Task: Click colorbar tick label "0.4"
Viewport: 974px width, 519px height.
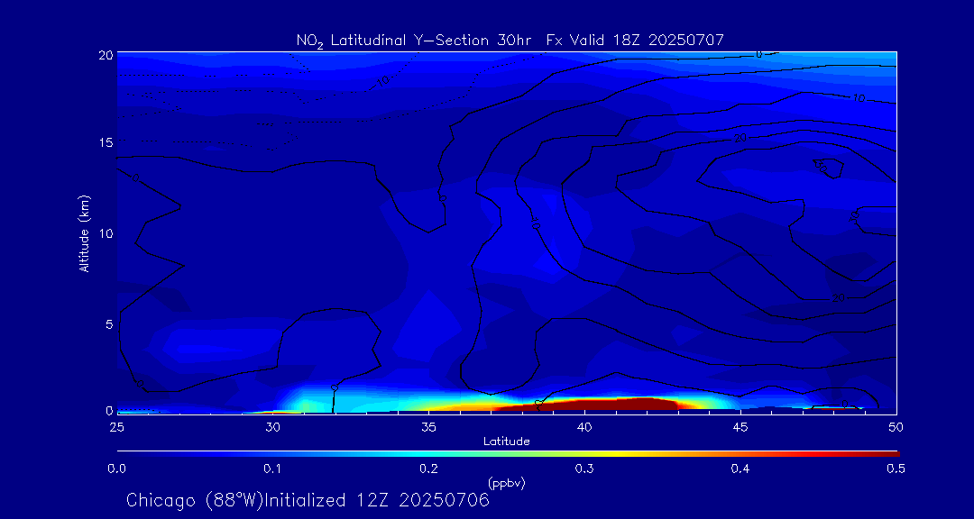Action: 740,469
